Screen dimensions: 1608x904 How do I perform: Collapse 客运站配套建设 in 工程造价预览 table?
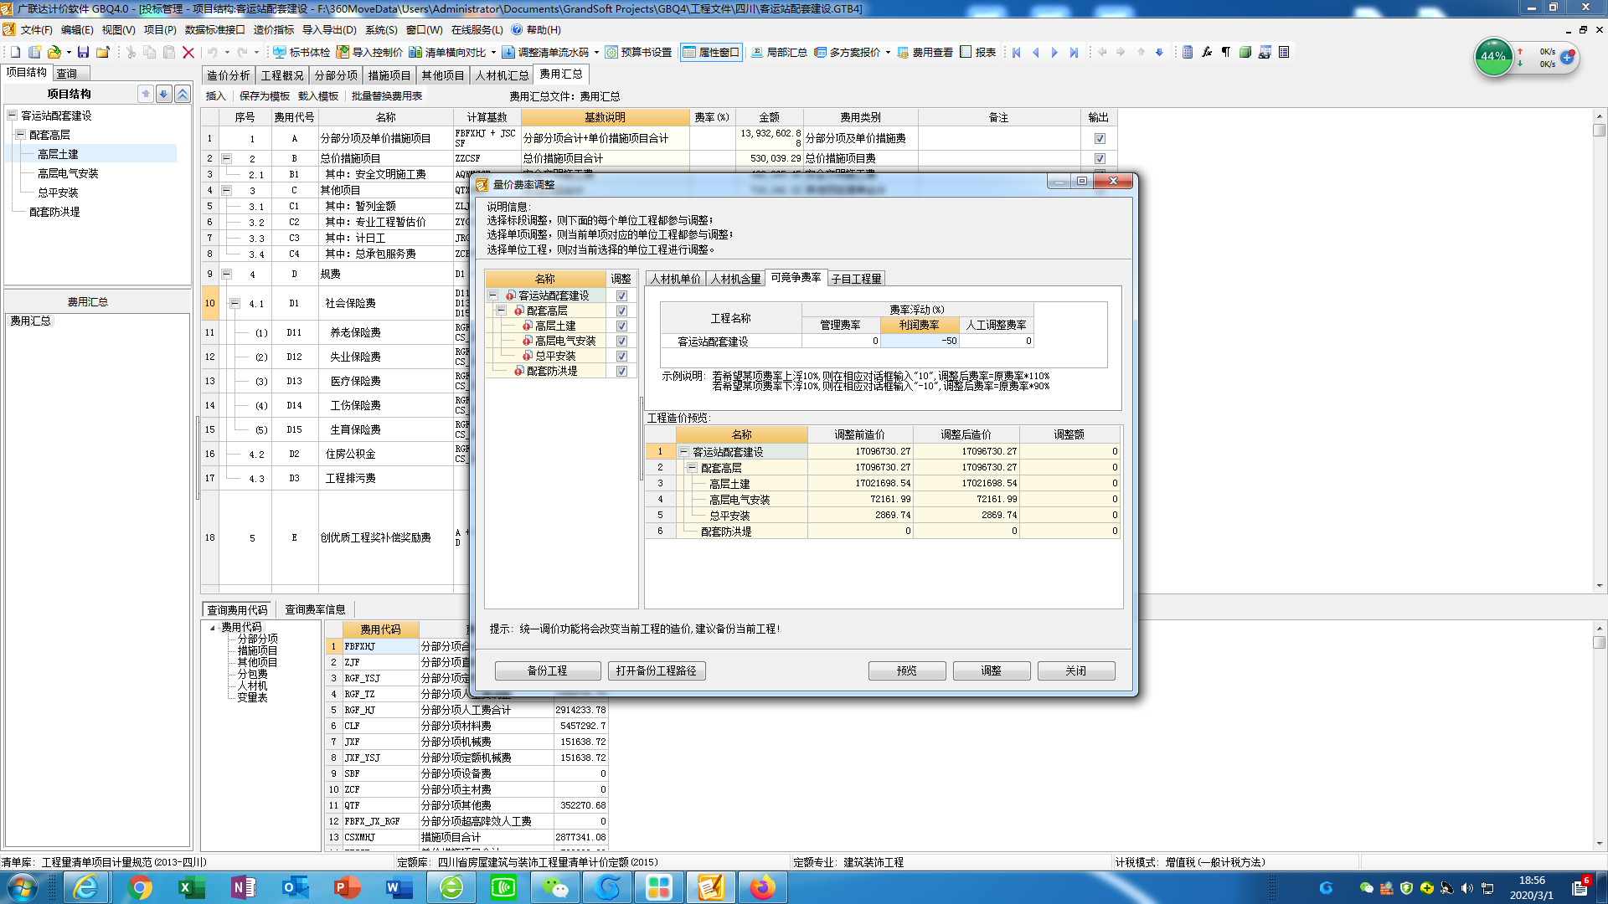(683, 451)
